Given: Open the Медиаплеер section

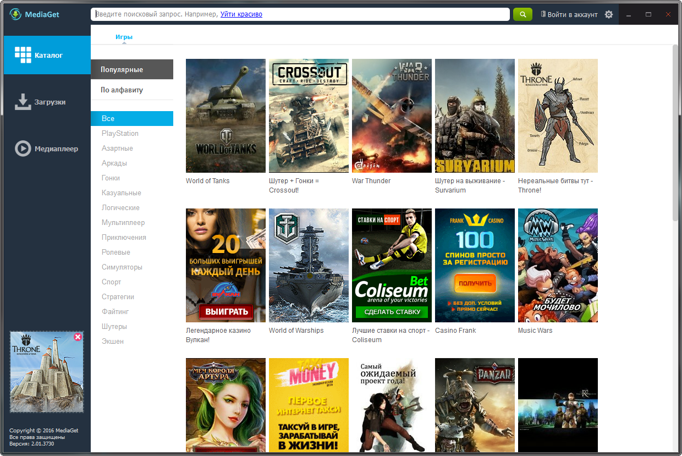Looking at the screenshot, I should [x=47, y=149].
